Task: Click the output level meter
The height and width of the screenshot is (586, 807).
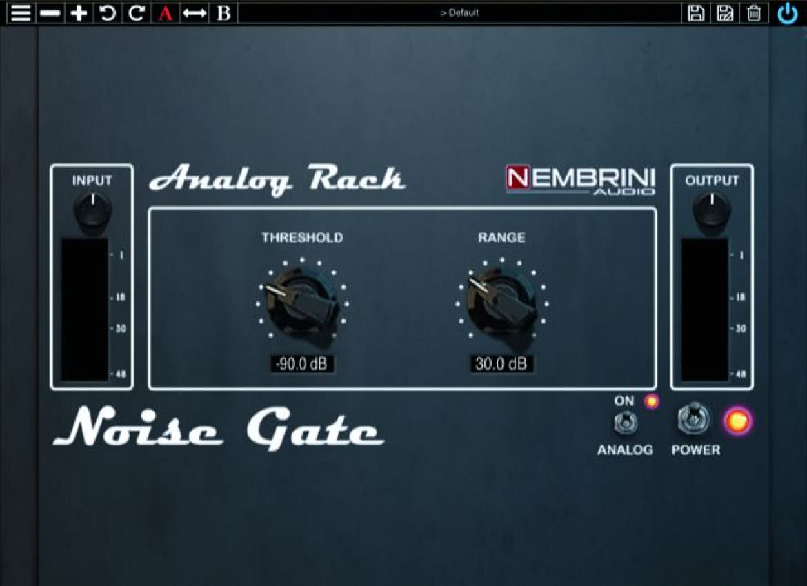Action: pos(705,310)
